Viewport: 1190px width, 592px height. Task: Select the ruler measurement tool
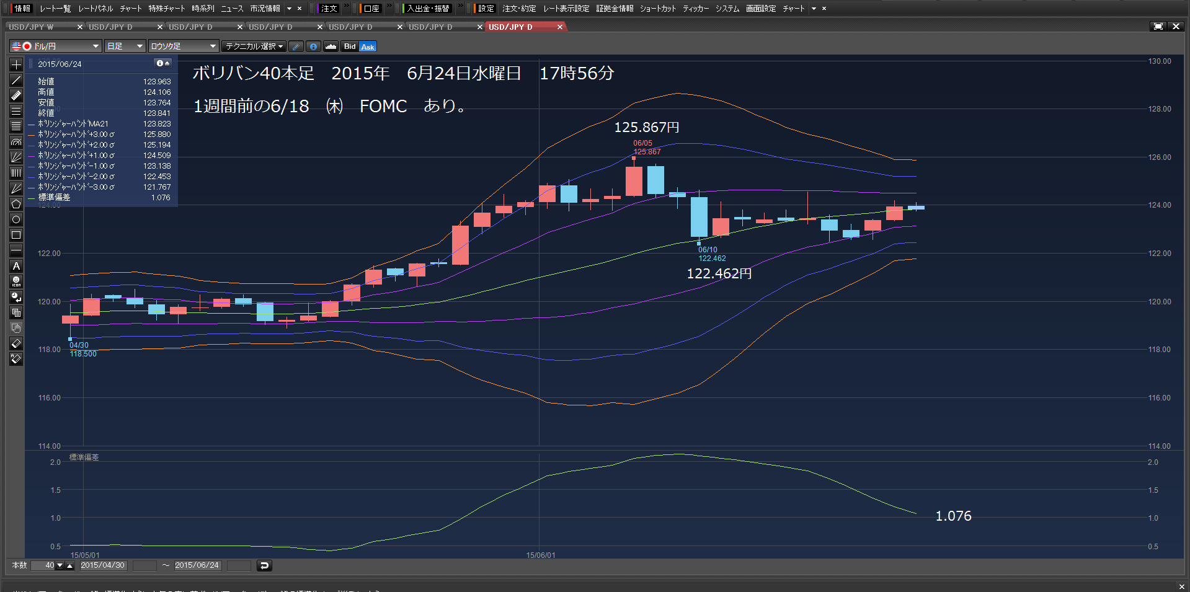[x=16, y=95]
